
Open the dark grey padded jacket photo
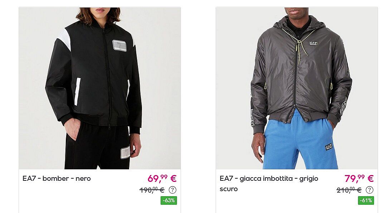click(297, 88)
